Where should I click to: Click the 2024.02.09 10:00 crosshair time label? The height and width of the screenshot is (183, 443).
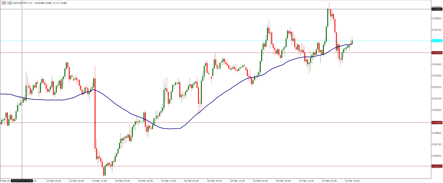coord(22,181)
